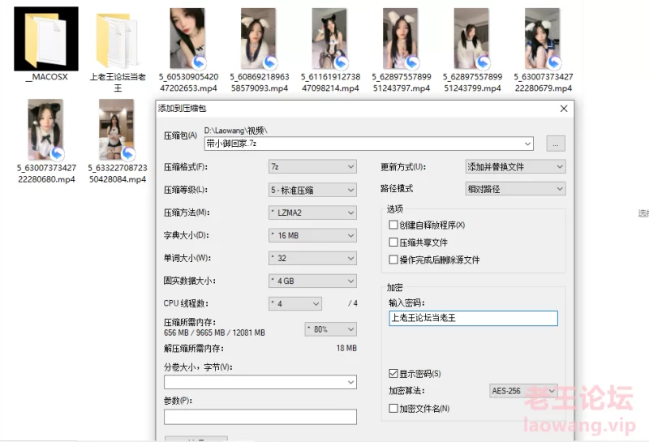Open the 路径模式 dropdown
Image resolution: width=649 pixels, height=442 pixels.
tap(514, 189)
